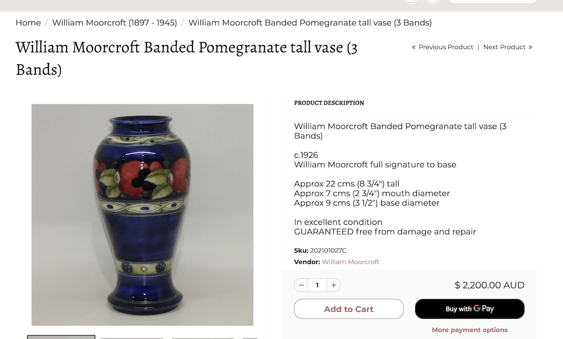Go to the Home breadcrumb

point(28,23)
